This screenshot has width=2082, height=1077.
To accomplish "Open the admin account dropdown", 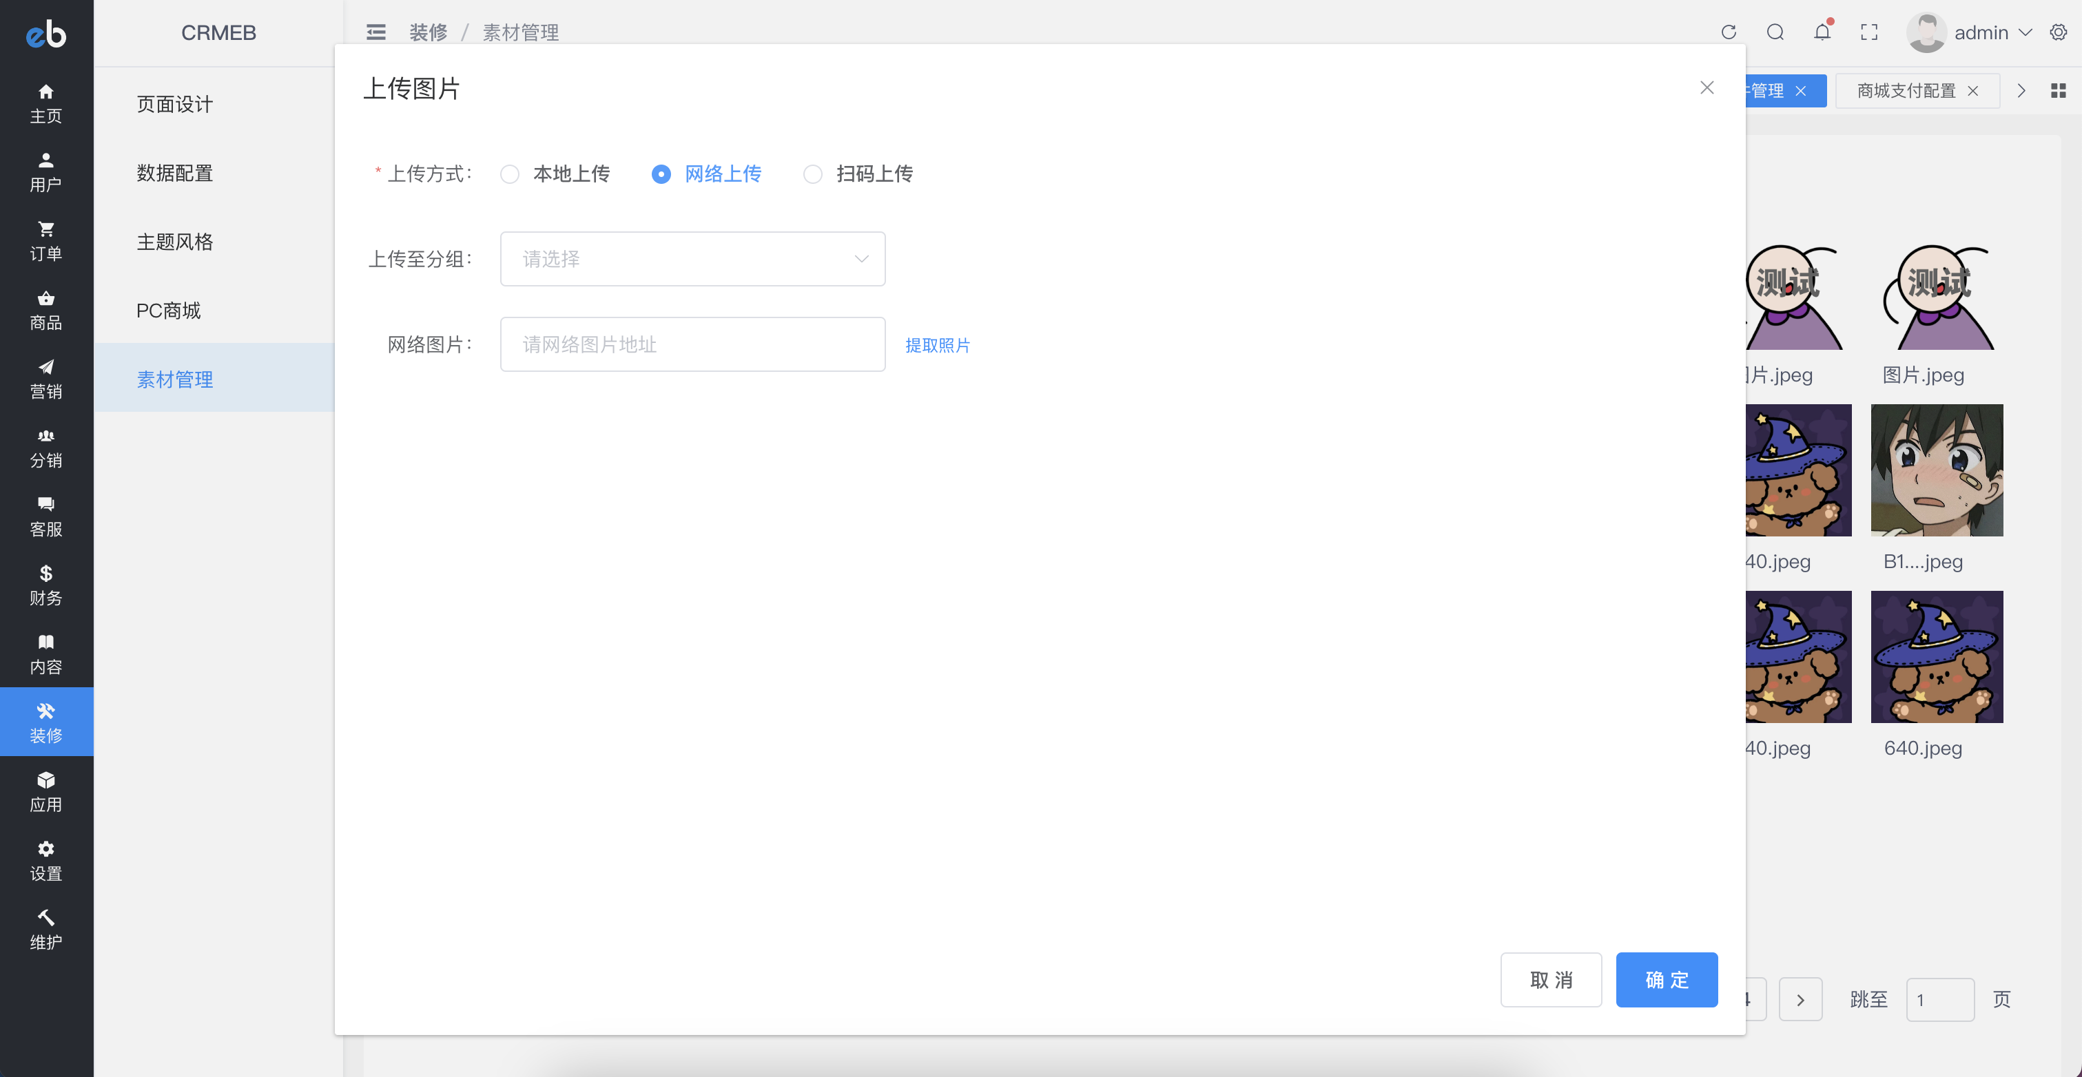I will click(1983, 32).
